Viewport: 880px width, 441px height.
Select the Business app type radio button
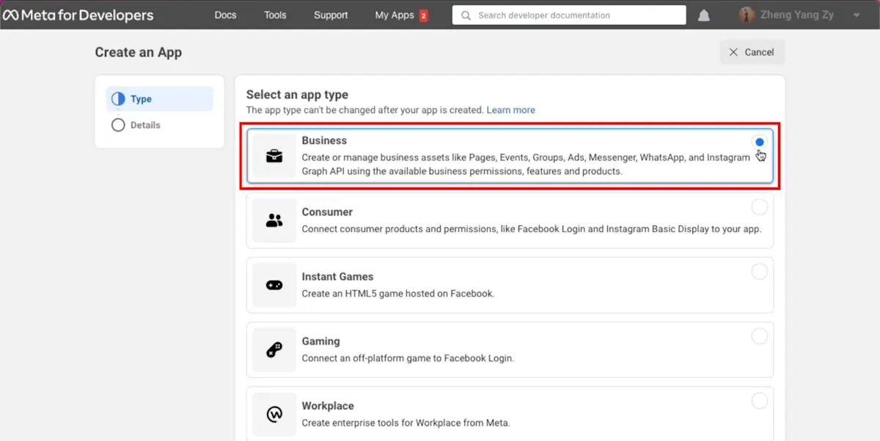click(x=759, y=142)
